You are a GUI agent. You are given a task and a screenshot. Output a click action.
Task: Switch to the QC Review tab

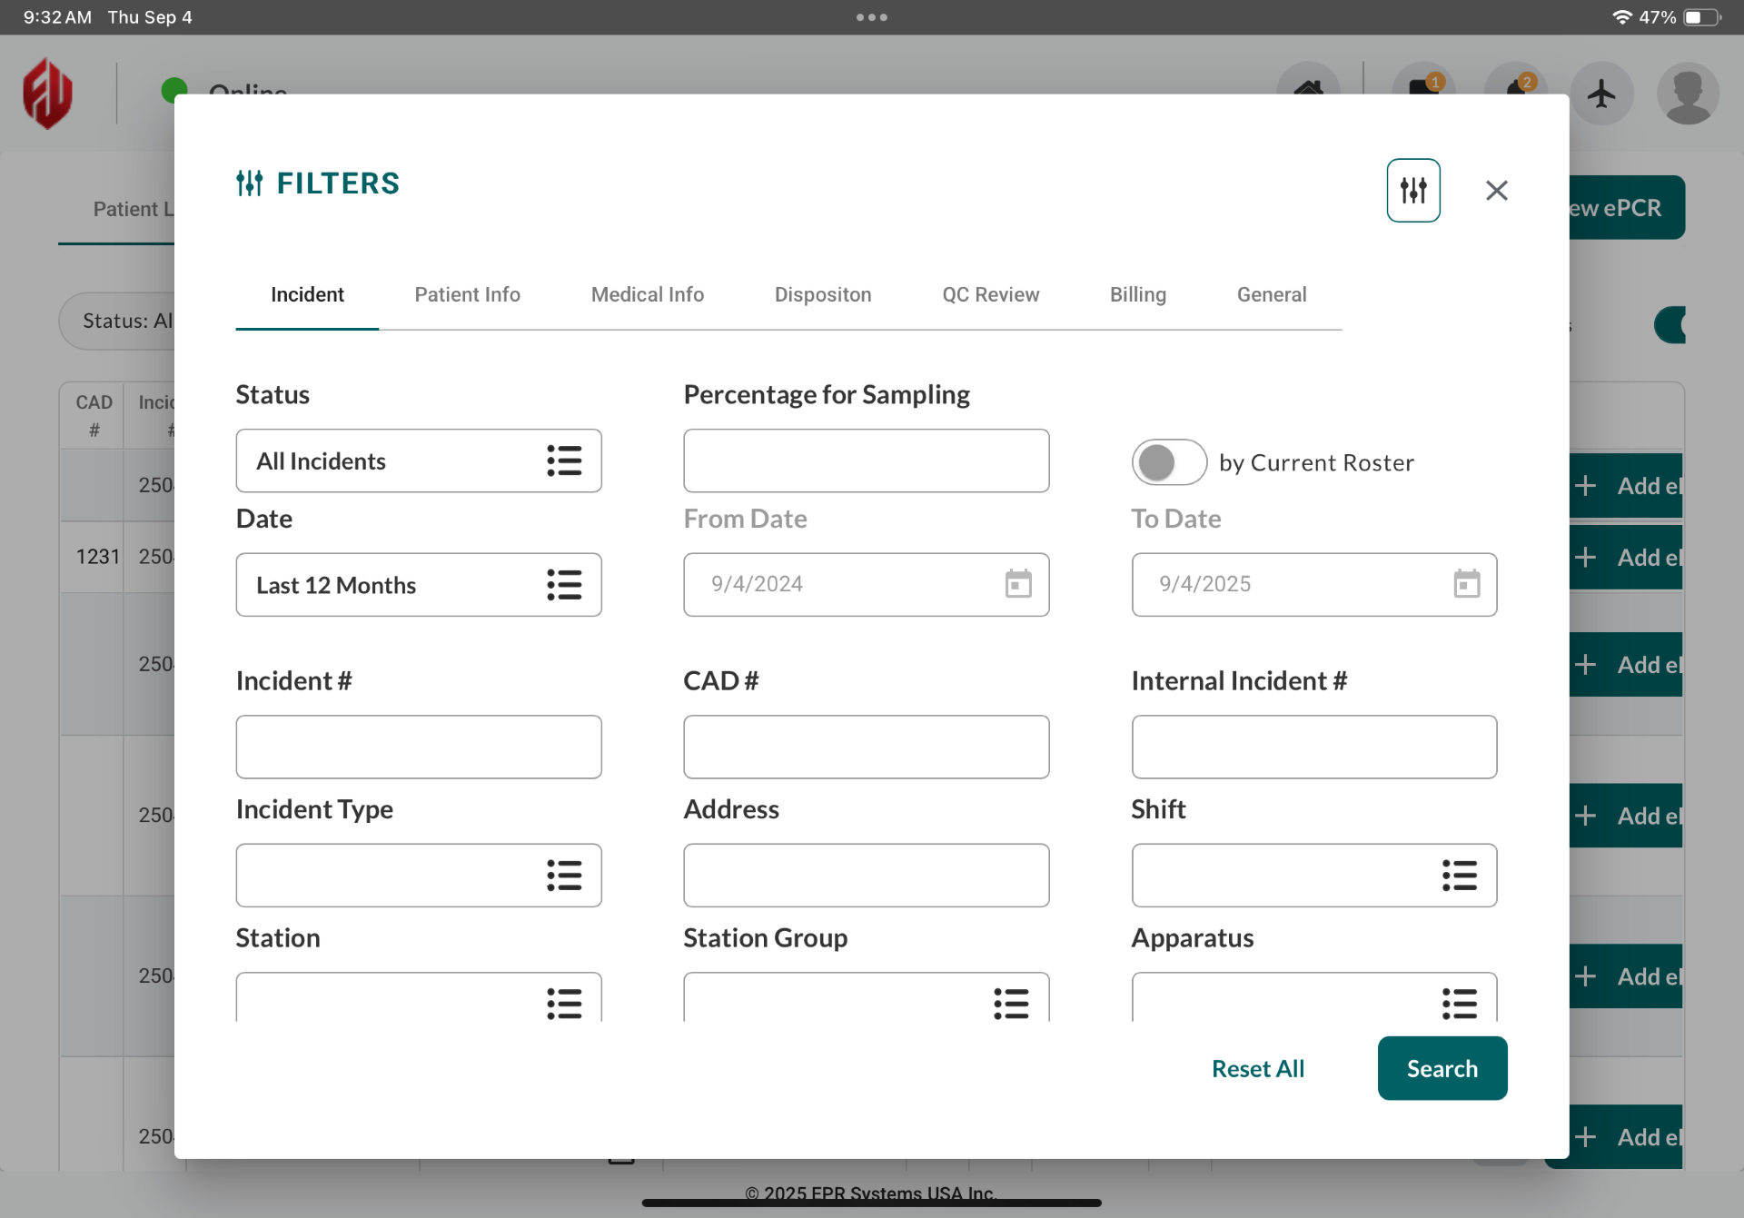point(990,294)
